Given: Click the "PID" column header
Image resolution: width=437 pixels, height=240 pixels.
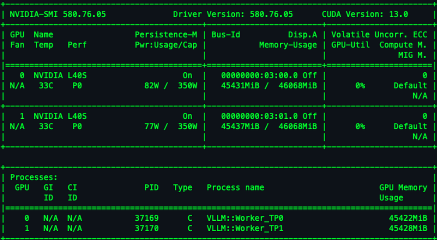Looking at the screenshot, I should [152, 187].
